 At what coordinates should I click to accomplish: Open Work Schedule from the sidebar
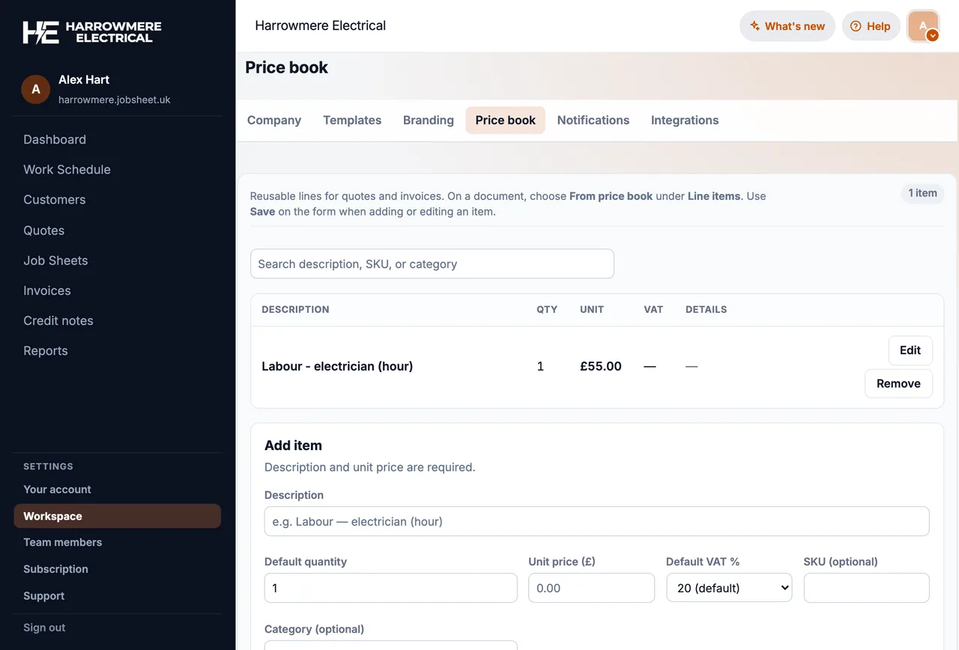point(67,169)
